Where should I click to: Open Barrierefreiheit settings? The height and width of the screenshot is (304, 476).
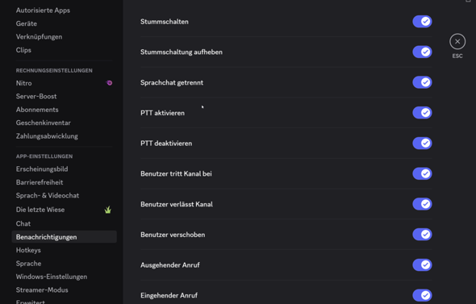click(x=64, y=182)
